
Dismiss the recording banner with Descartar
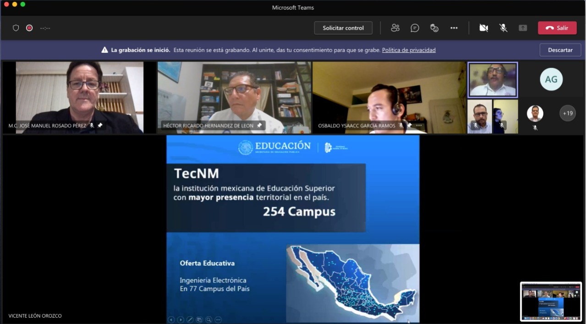(x=560, y=50)
